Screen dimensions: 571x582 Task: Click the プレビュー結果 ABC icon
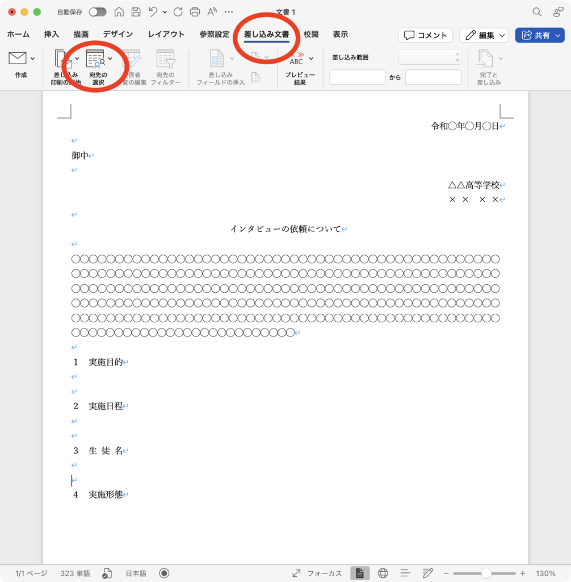pyautogui.click(x=296, y=59)
